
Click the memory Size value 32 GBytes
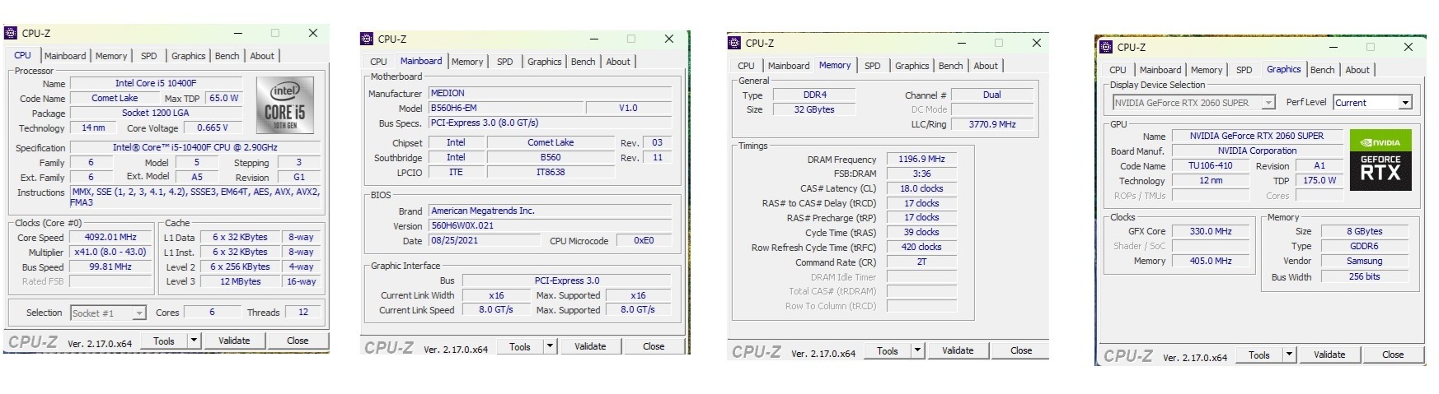click(814, 109)
